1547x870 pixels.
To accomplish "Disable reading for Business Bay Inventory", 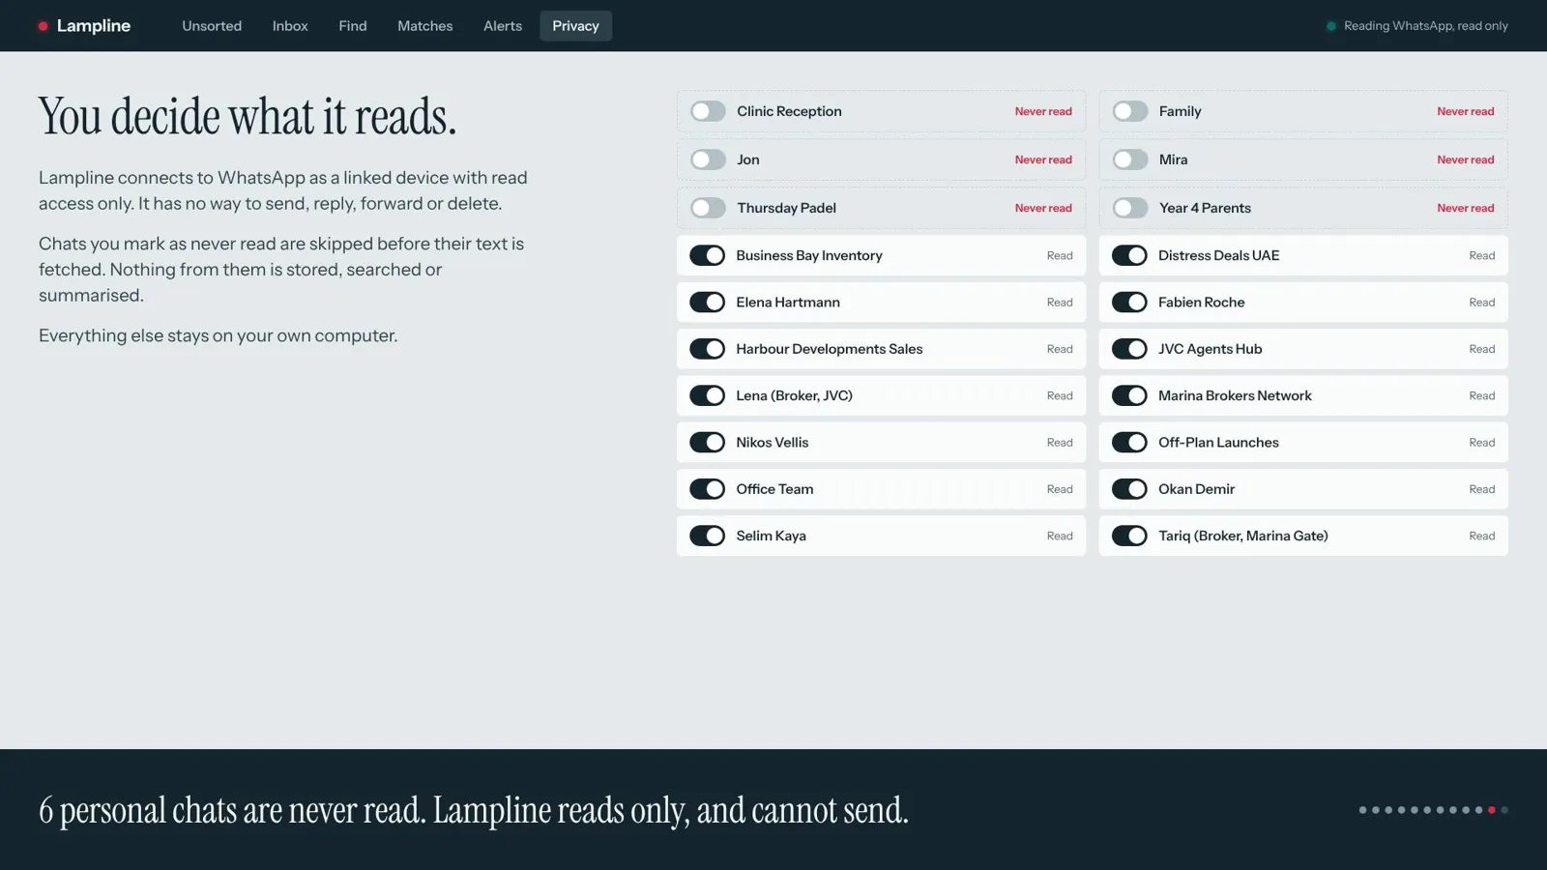I will 707,255.
